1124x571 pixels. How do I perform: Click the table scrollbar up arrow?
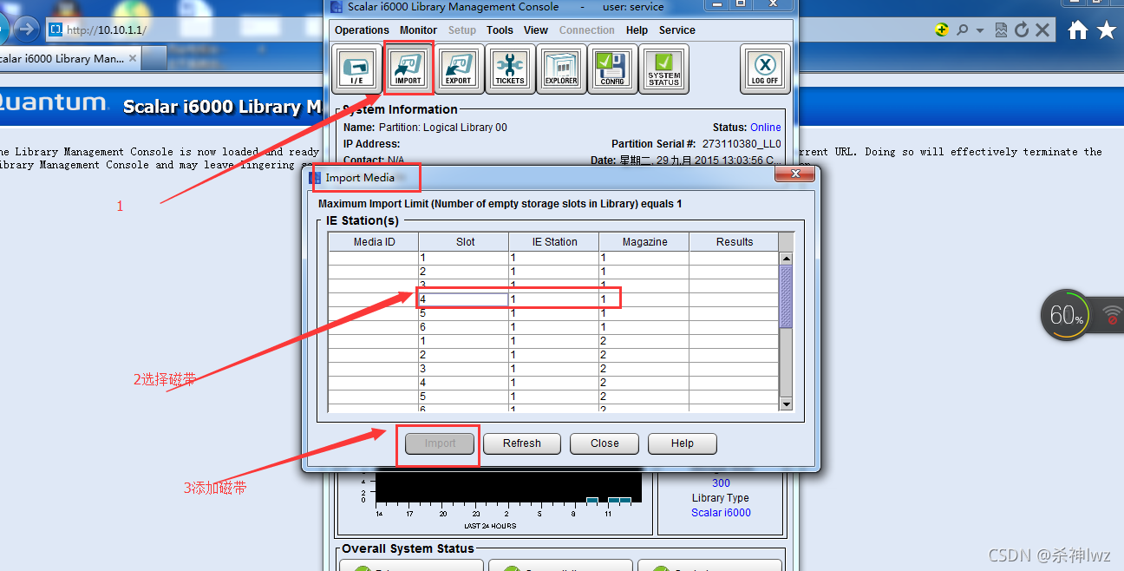pos(787,259)
